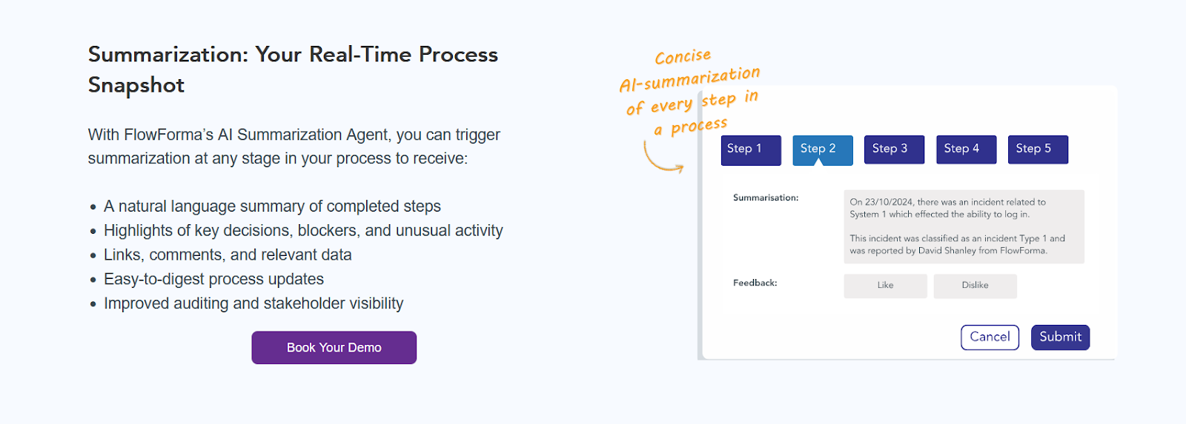
Task: Open the Step 3 tab
Action: [893, 149]
